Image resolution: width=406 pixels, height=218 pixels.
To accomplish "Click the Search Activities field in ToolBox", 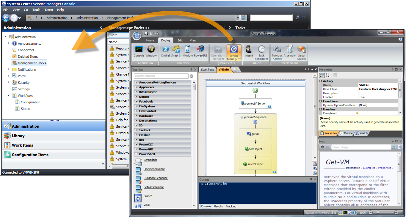I will click(161, 76).
